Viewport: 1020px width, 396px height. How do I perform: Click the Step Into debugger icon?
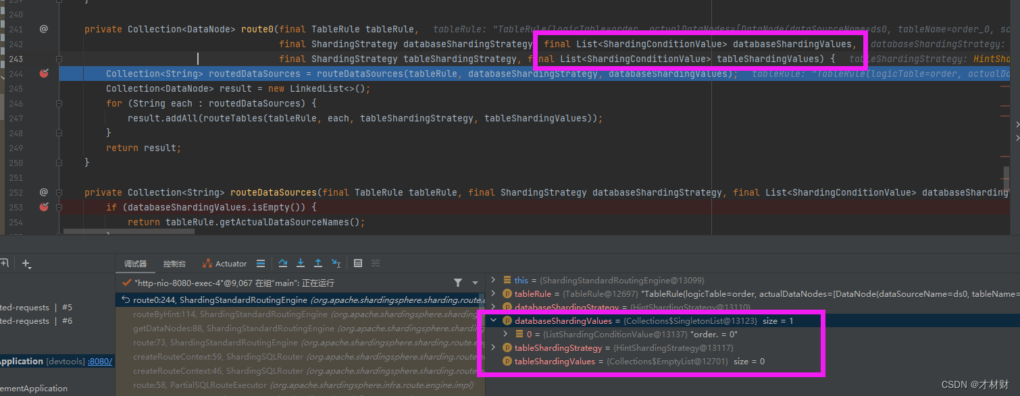coord(300,264)
